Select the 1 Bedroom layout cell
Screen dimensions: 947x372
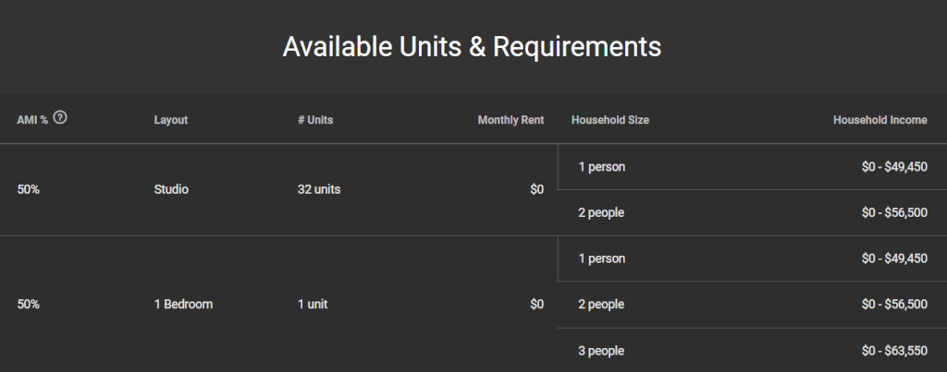click(x=183, y=305)
